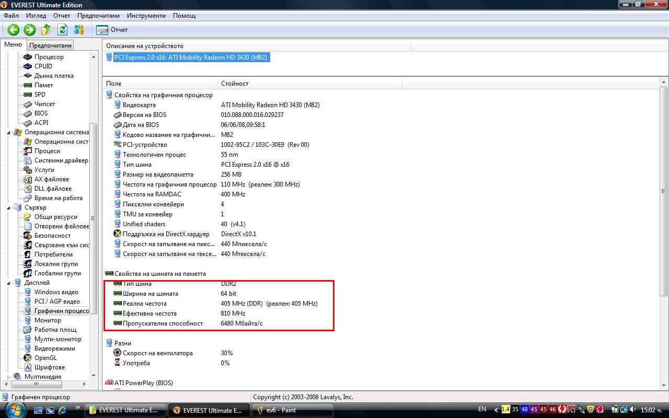Click the Поддръжка на DirectX хардуер row
The height and width of the screenshot is (418, 669).
(x=185, y=234)
